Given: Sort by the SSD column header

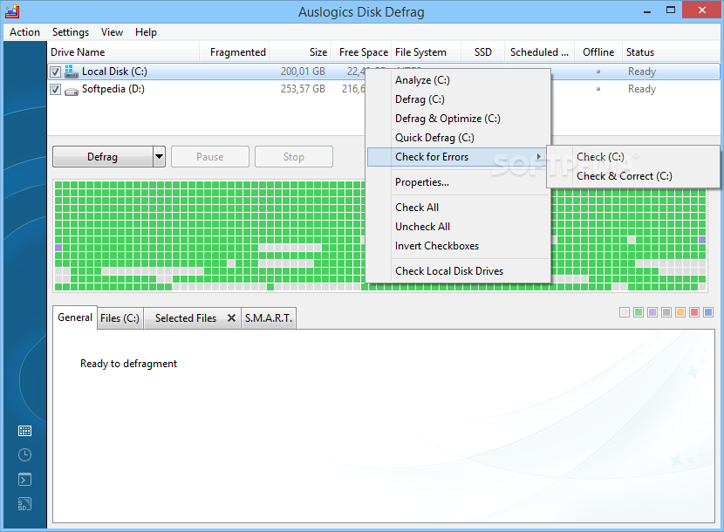Looking at the screenshot, I should click(x=482, y=52).
